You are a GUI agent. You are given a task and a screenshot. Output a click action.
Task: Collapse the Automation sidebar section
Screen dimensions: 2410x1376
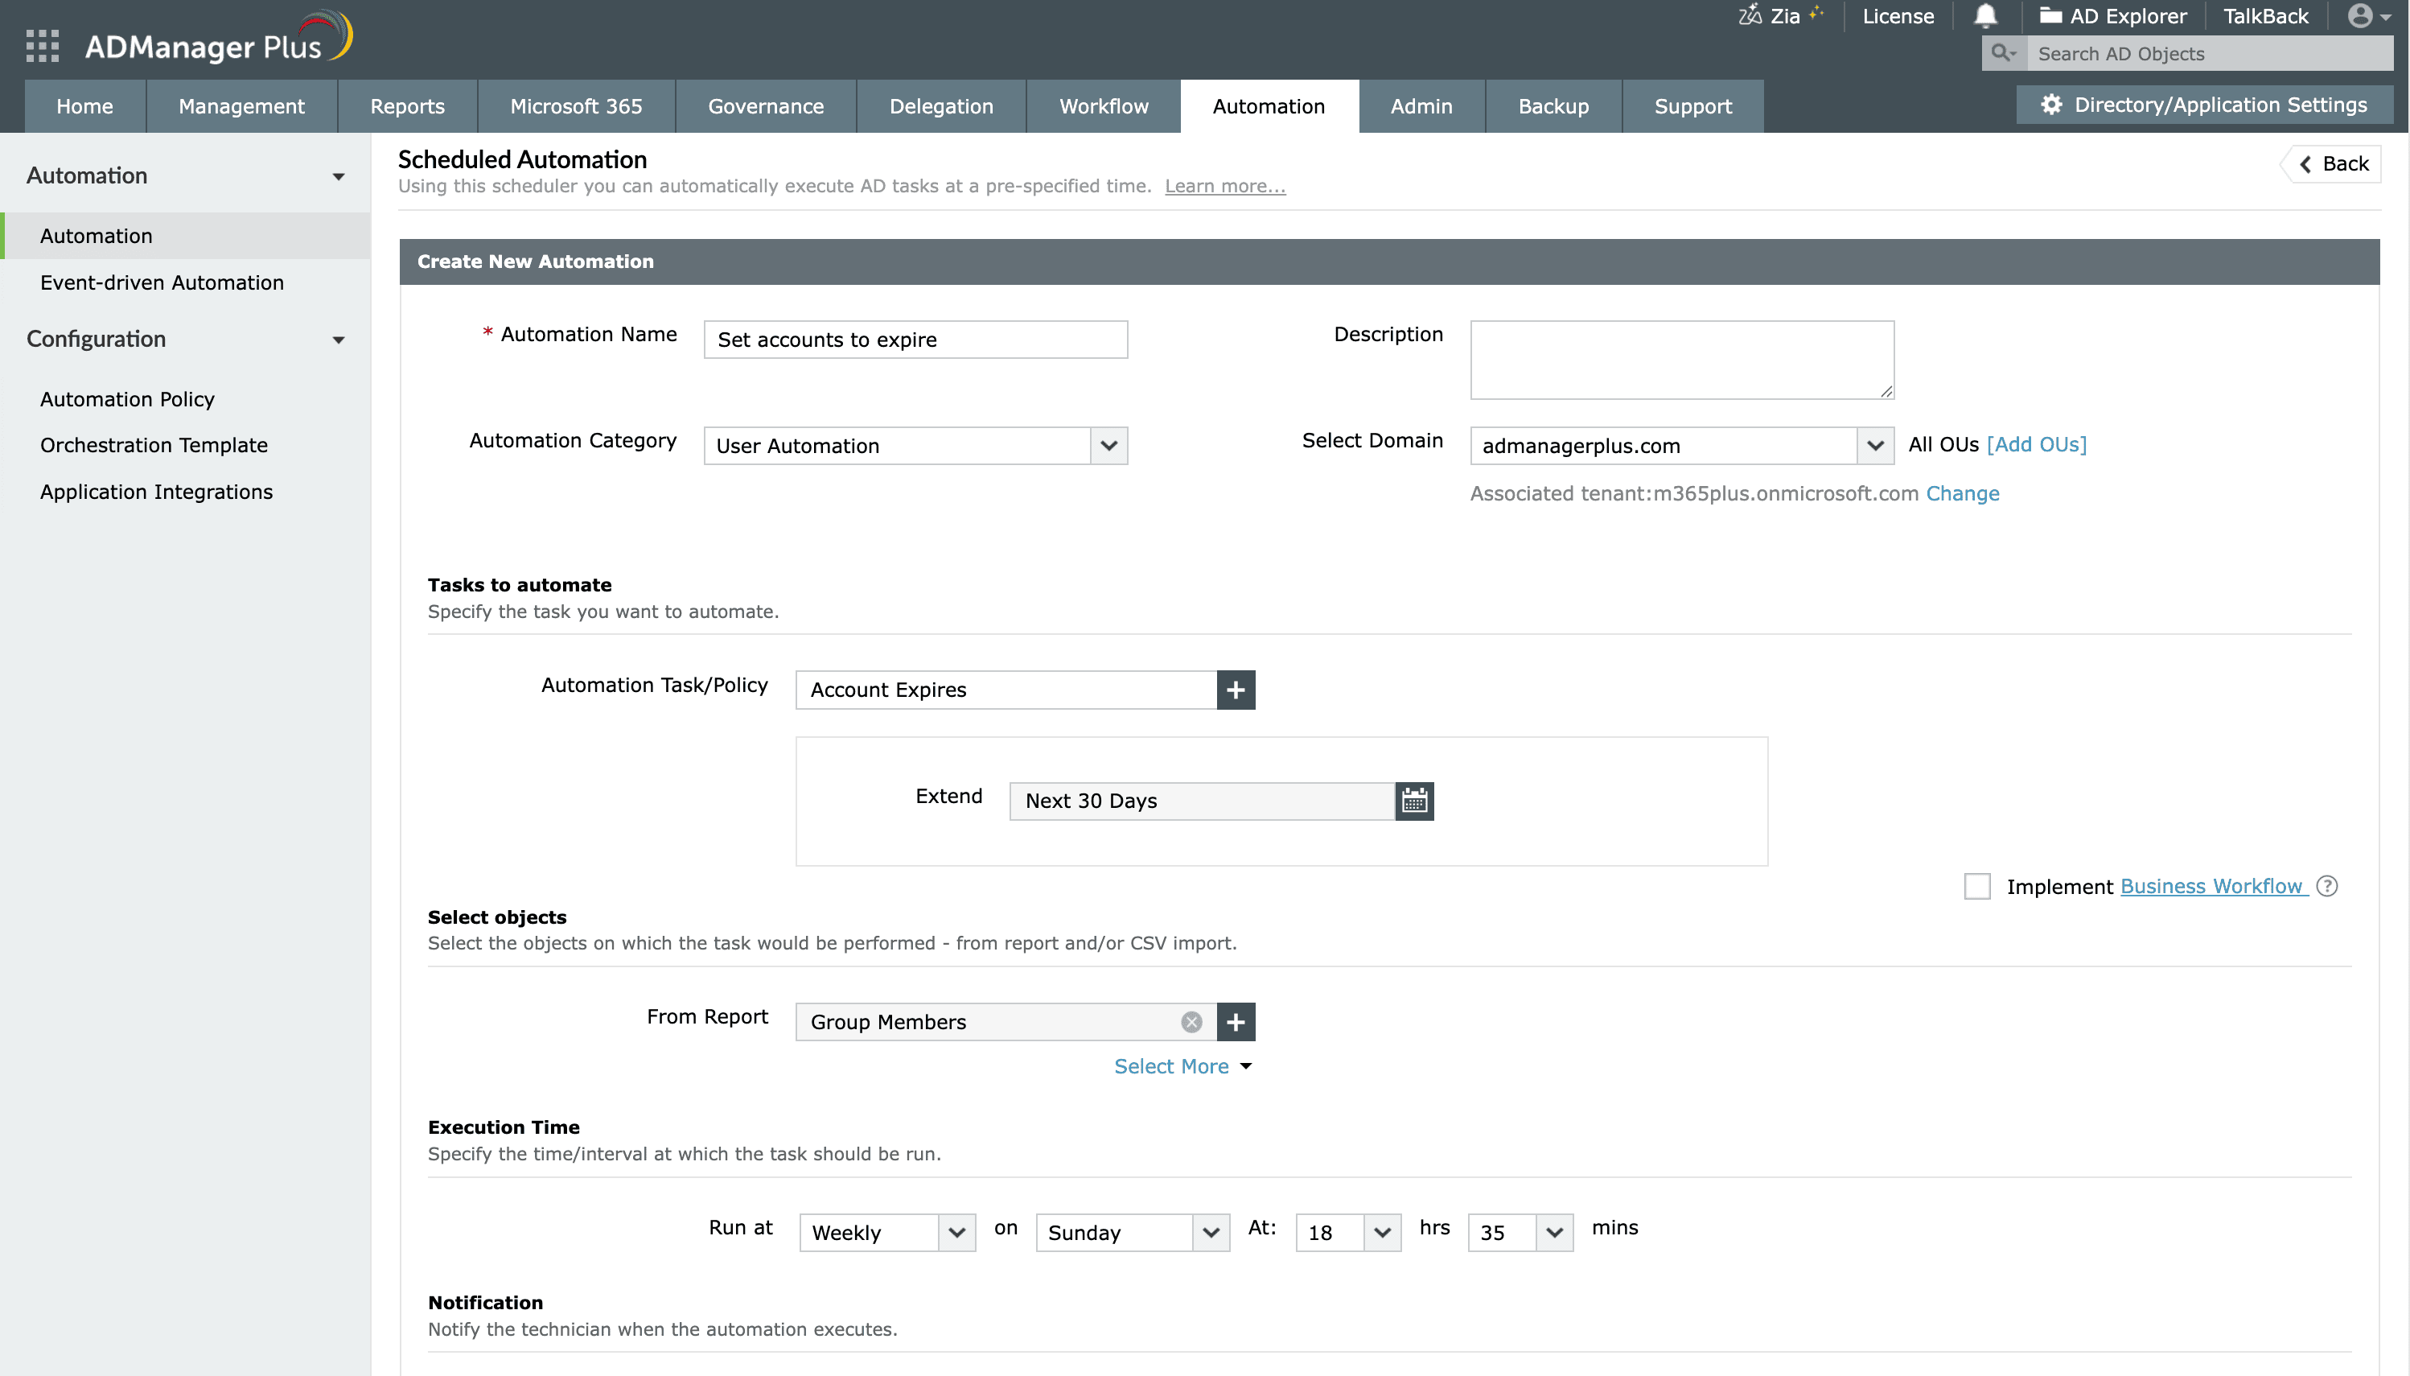pos(338,177)
